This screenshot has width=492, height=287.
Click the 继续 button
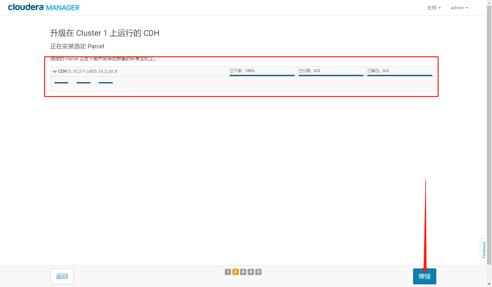coord(424,276)
